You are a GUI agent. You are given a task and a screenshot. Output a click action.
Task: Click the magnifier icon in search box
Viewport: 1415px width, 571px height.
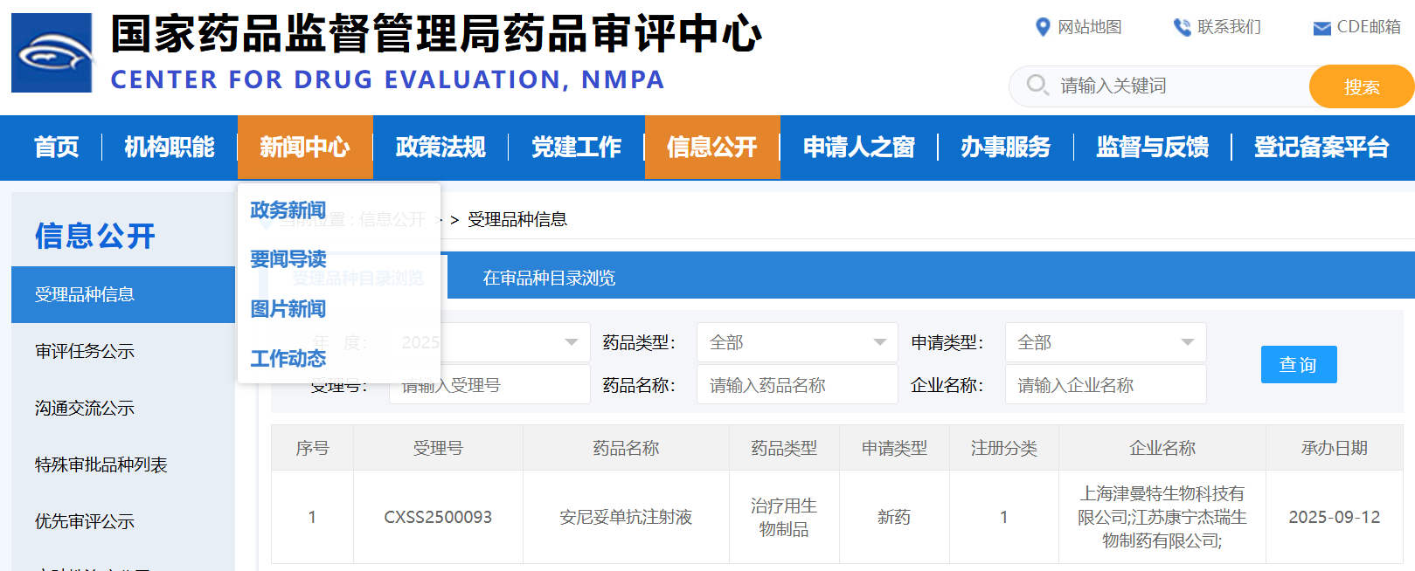[1037, 86]
